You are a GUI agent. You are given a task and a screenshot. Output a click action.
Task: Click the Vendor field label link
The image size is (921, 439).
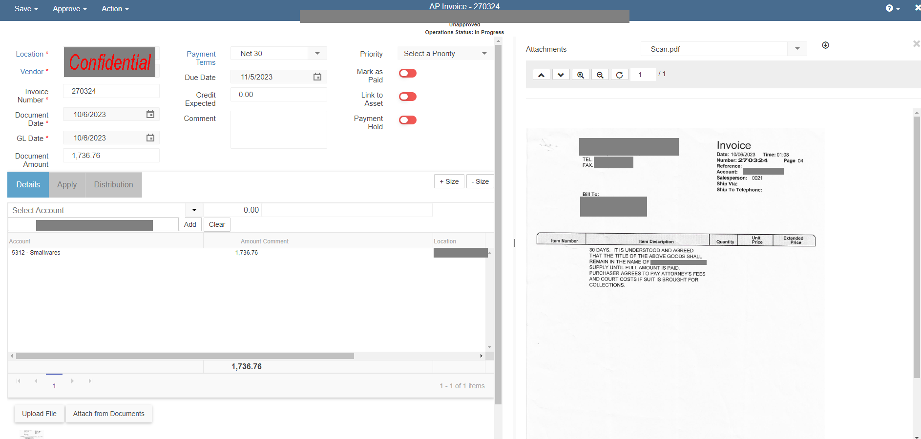click(x=32, y=72)
